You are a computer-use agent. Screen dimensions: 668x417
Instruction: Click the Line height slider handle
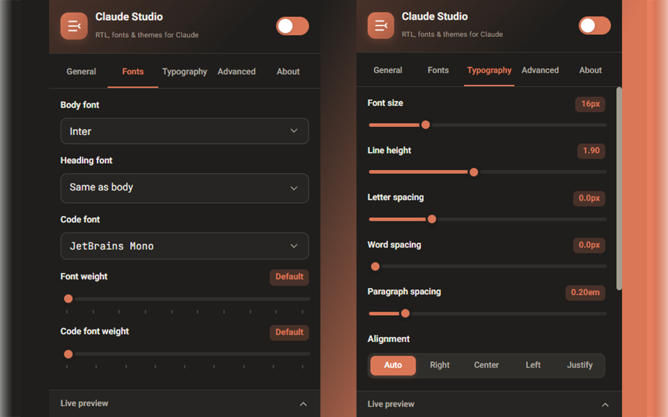click(474, 172)
